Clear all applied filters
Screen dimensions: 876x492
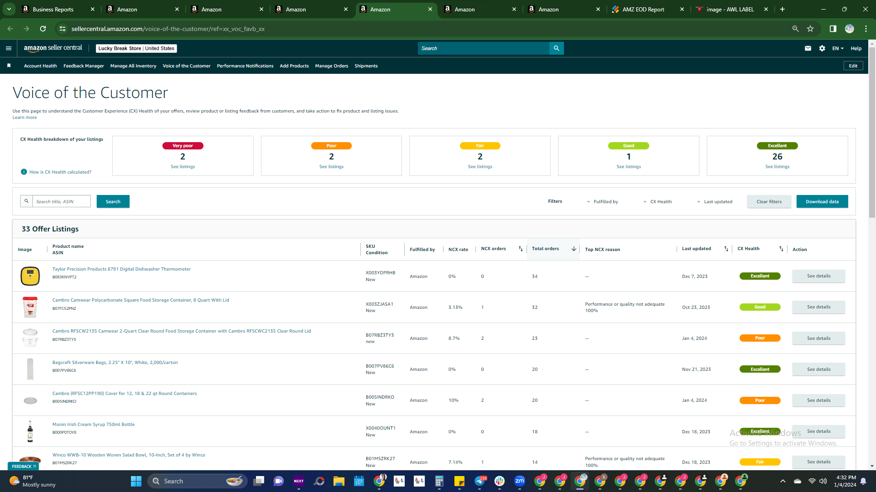tap(769, 202)
